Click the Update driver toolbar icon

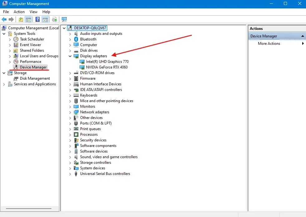[x=55, y=20]
